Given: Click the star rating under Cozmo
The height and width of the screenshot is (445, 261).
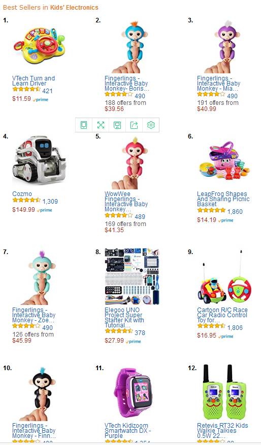Looking at the screenshot, I should coord(26,201).
